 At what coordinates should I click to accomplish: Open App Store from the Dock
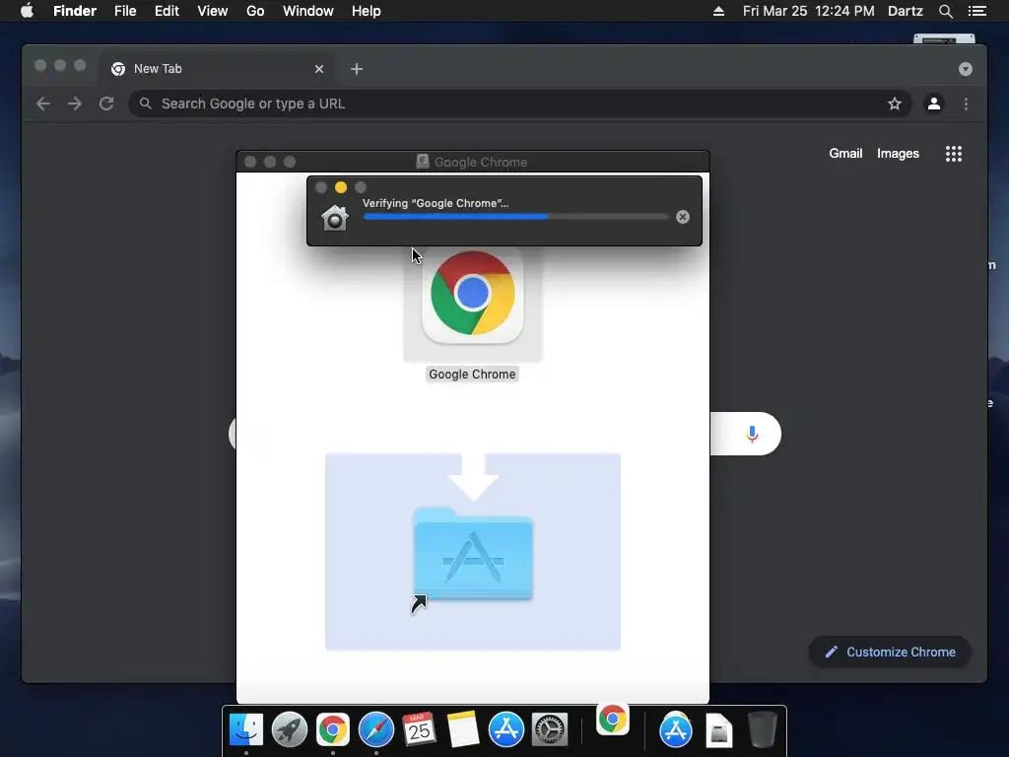pos(505,730)
